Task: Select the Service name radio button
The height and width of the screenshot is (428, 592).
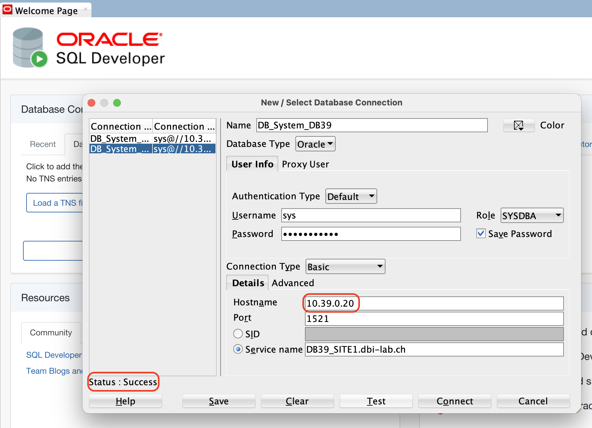Action: click(238, 349)
